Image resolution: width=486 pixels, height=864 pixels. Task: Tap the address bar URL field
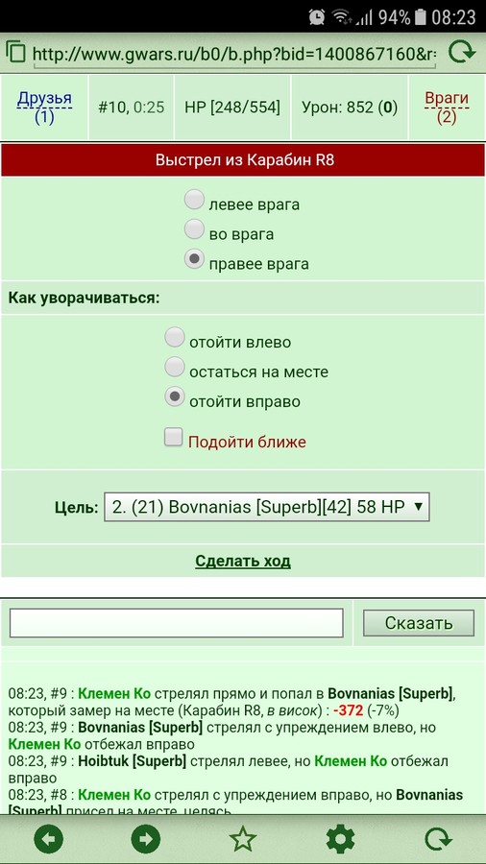[234, 54]
